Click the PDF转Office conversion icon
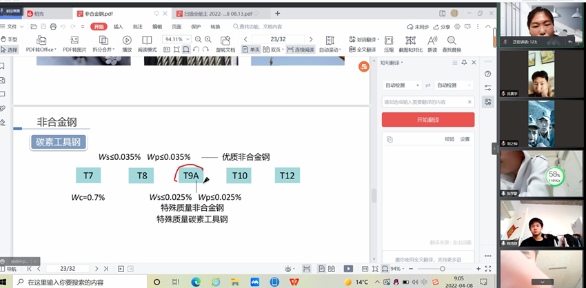 click(x=41, y=41)
